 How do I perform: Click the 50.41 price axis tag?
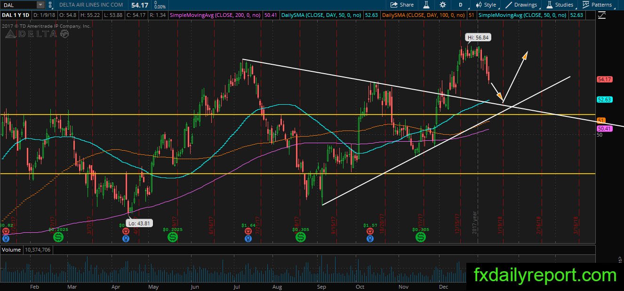(x=604, y=128)
